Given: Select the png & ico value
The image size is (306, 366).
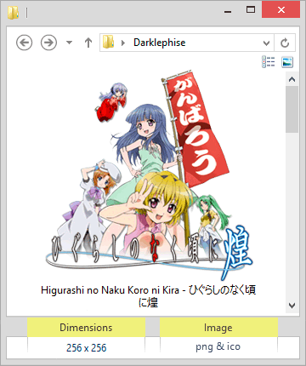Looking at the screenshot, I should click(218, 346).
